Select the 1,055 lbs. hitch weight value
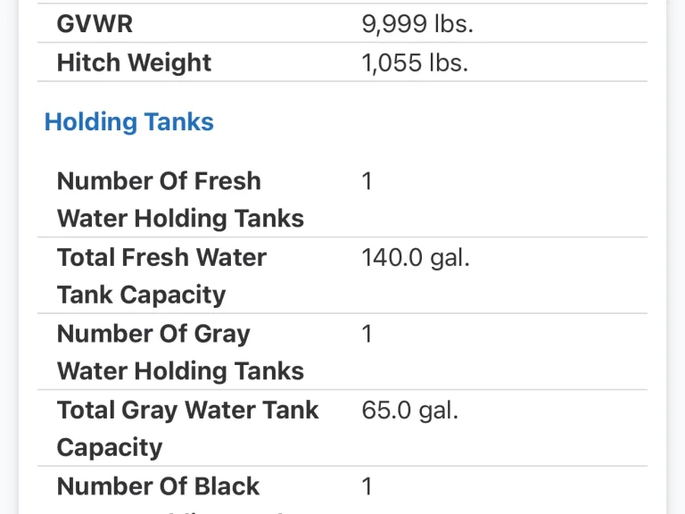 [415, 62]
